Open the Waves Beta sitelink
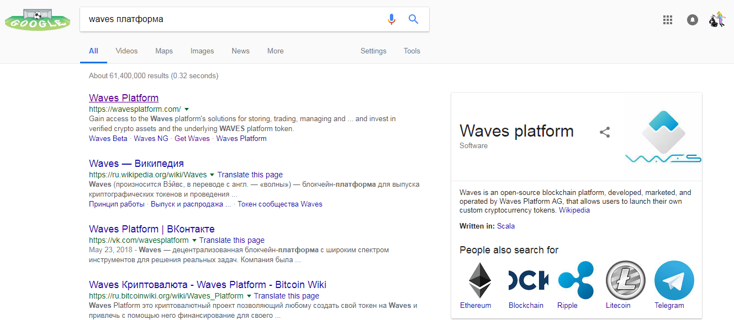The image size is (734, 320). pos(108,139)
